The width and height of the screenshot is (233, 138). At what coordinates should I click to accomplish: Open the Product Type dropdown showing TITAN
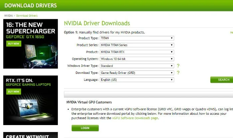137,38
